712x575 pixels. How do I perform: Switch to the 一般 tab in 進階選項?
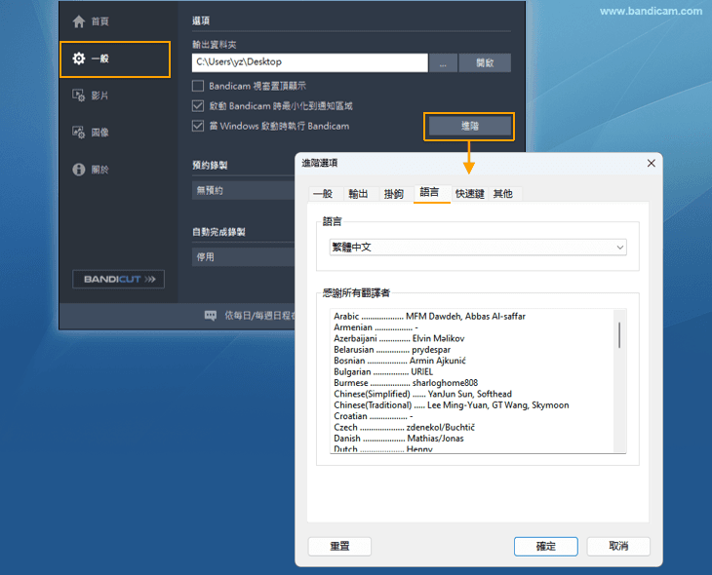325,194
